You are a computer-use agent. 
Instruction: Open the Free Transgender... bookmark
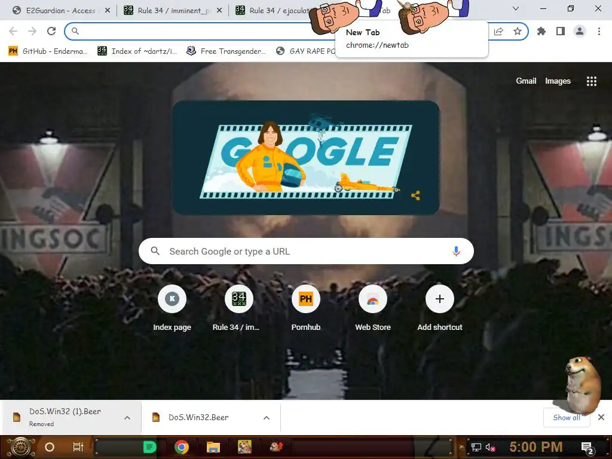[x=226, y=51]
